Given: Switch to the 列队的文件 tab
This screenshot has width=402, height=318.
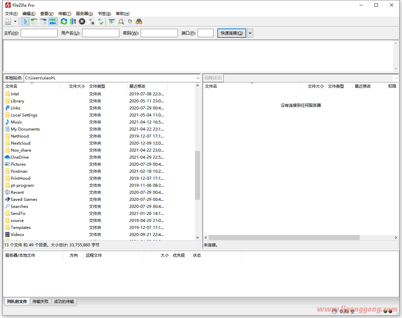Looking at the screenshot, I should click(x=17, y=302).
